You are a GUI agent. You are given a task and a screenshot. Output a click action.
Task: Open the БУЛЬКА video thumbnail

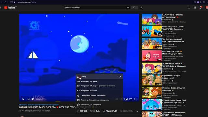click(152, 105)
